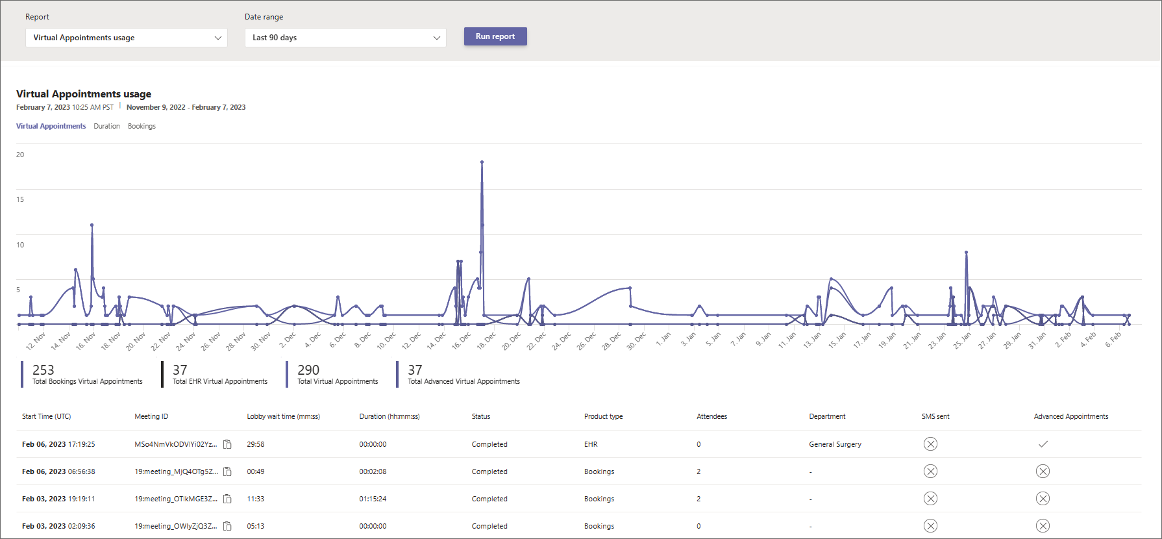Copy meeting ID for Feb 06 17:19:25 row
The width and height of the screenshot is (1162, 539).
pyautogui.click(x=227, y=444)
